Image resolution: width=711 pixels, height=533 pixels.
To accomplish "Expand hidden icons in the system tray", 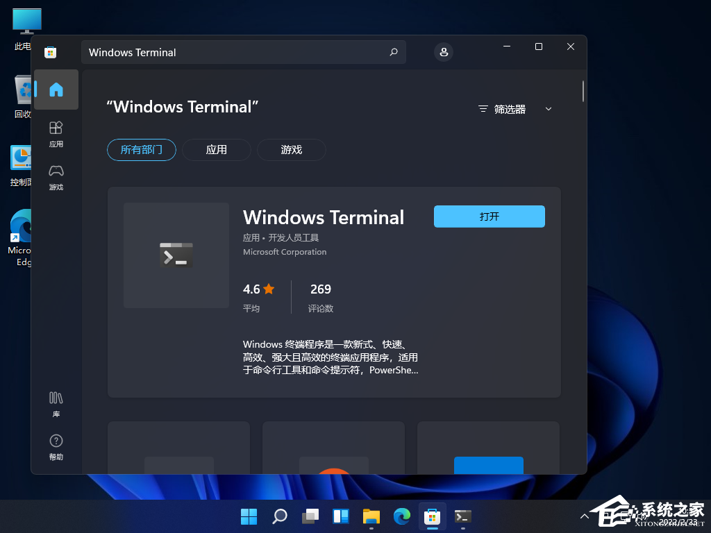I will coord(585,516).
